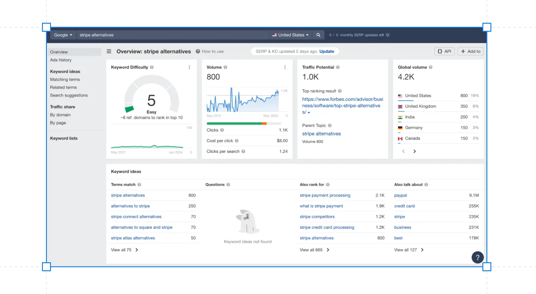Expand View all 75 terms match

125,250
